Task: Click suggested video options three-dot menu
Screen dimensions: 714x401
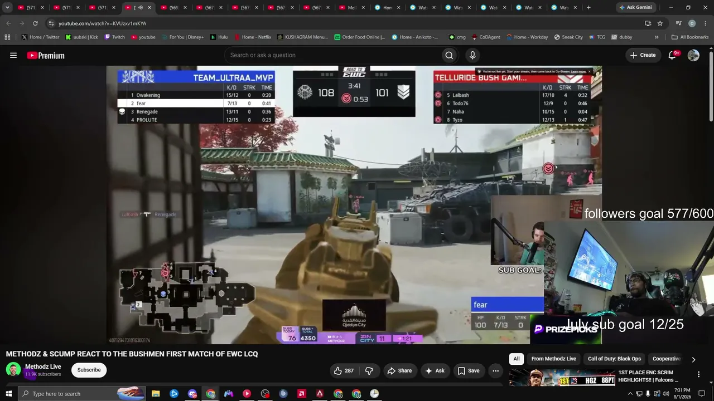Action: tap(698, 375)
